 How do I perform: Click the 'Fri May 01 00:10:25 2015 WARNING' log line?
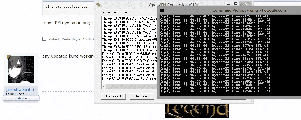click(x=129, y=54)
